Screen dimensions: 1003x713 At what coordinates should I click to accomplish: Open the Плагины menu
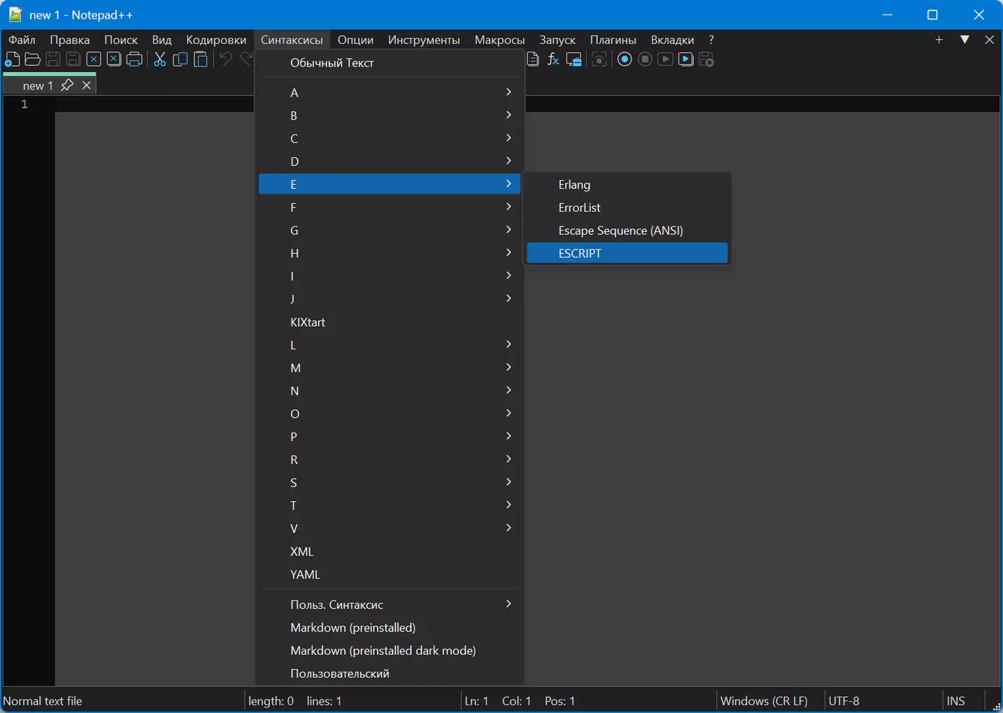[613, 40]
